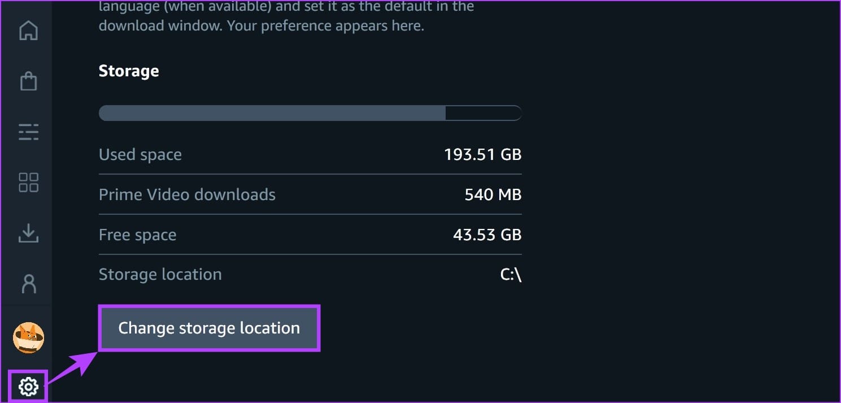Select the Free space row
The width and height of the screenshot is (841, 403).
pos(137,234)
